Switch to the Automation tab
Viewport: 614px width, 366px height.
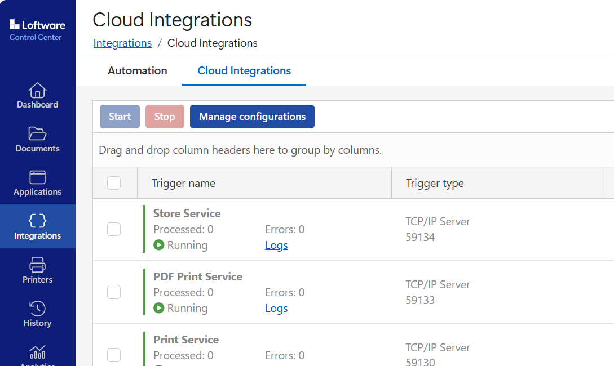138,71
